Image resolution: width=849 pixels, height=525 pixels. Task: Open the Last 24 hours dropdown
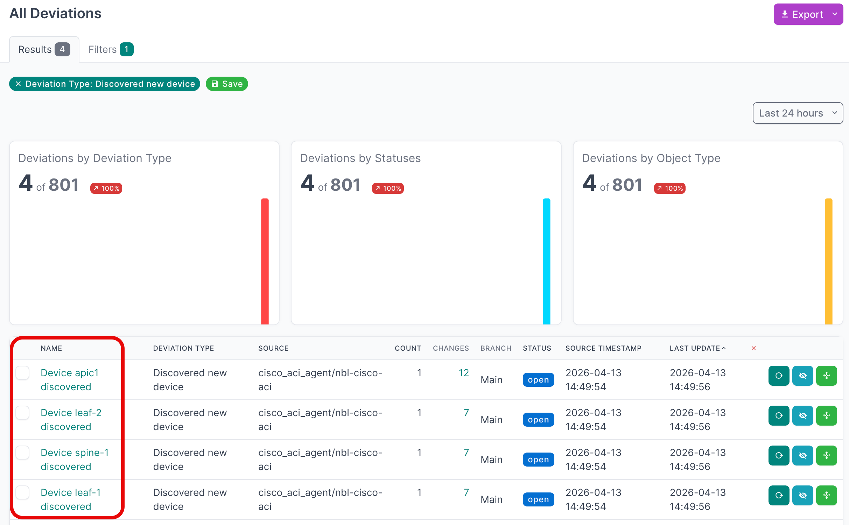point(797,113)
